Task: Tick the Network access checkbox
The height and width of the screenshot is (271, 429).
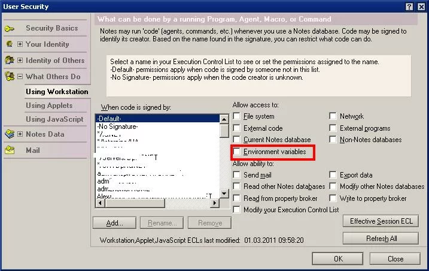Action: pos(333,116)
